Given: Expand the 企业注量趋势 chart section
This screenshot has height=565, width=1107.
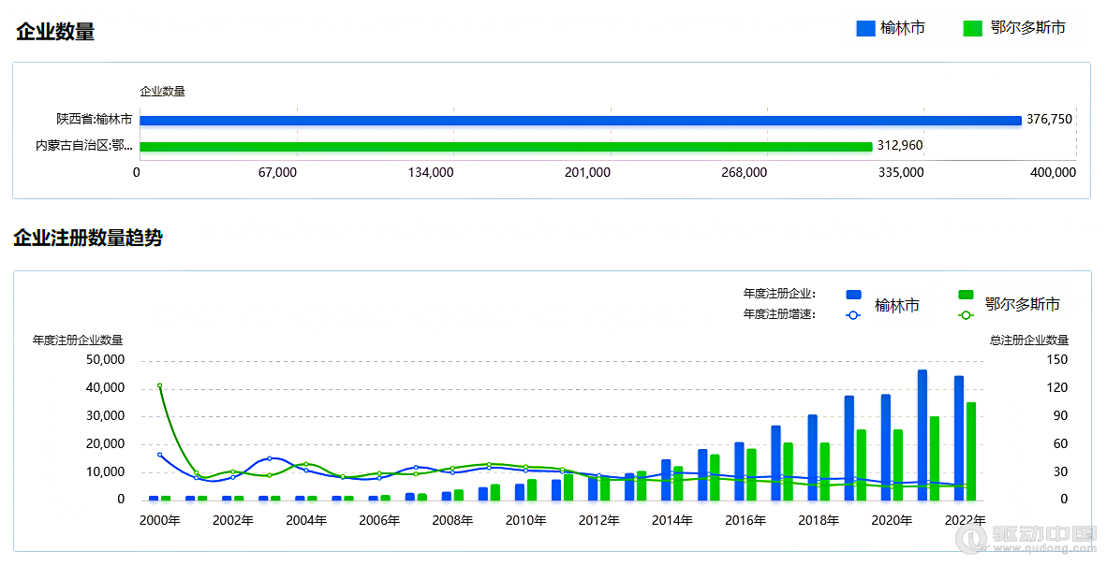Looking at the screenshot, I should click(89, 239).
